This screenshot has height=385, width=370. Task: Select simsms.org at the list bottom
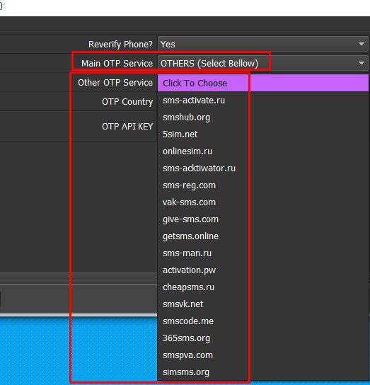pos(263,372)
